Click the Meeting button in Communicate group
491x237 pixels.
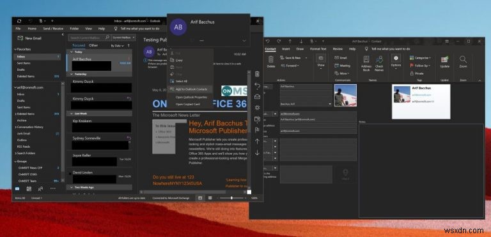click(x=342, y=66)
